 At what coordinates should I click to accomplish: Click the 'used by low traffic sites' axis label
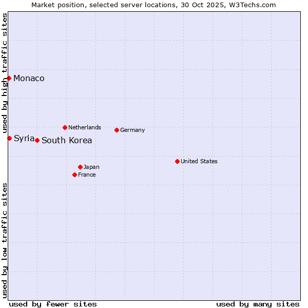point(5,240)
